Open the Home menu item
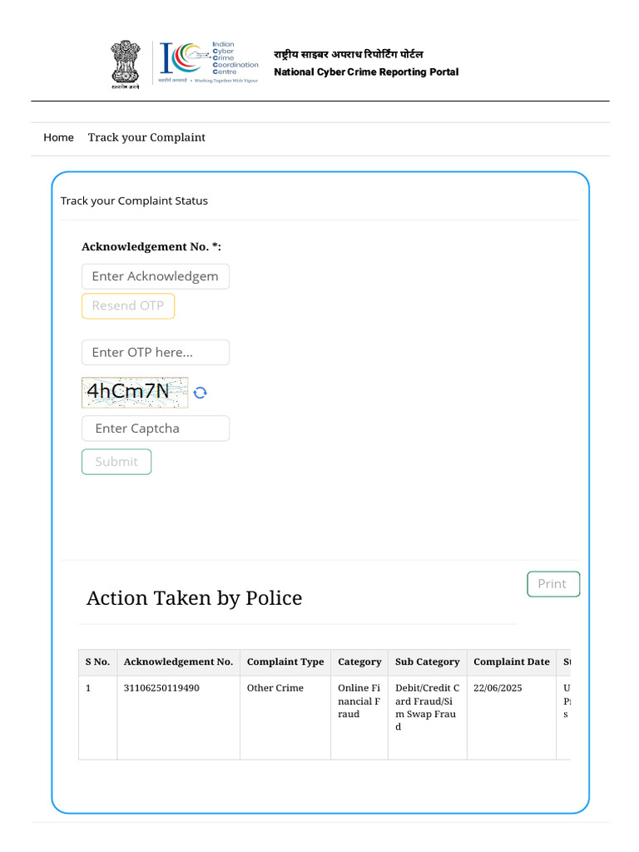Viewport: 639px width, 852px height. click(59, 137)
